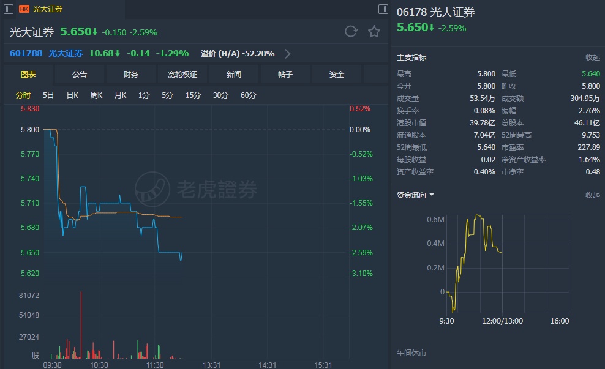
Task: Add 光大证券 to favorites with star
Action: click(x=374, y=31)
